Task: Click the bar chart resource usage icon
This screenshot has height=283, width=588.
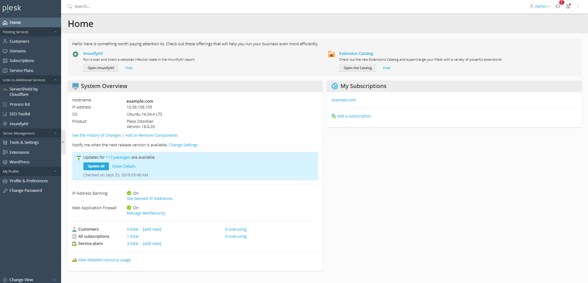Action: tap(74, 260)
